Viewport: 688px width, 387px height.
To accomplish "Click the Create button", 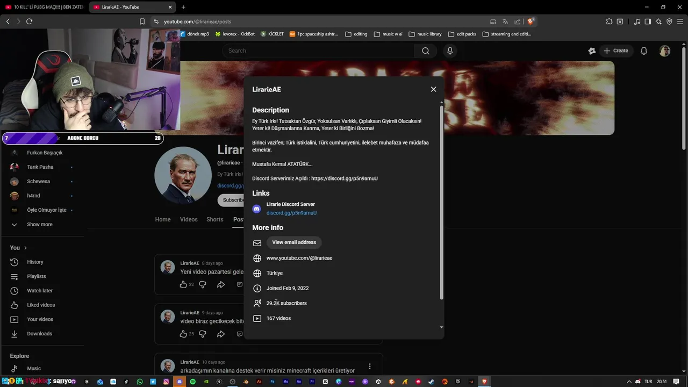I will (x=615, y=51).
